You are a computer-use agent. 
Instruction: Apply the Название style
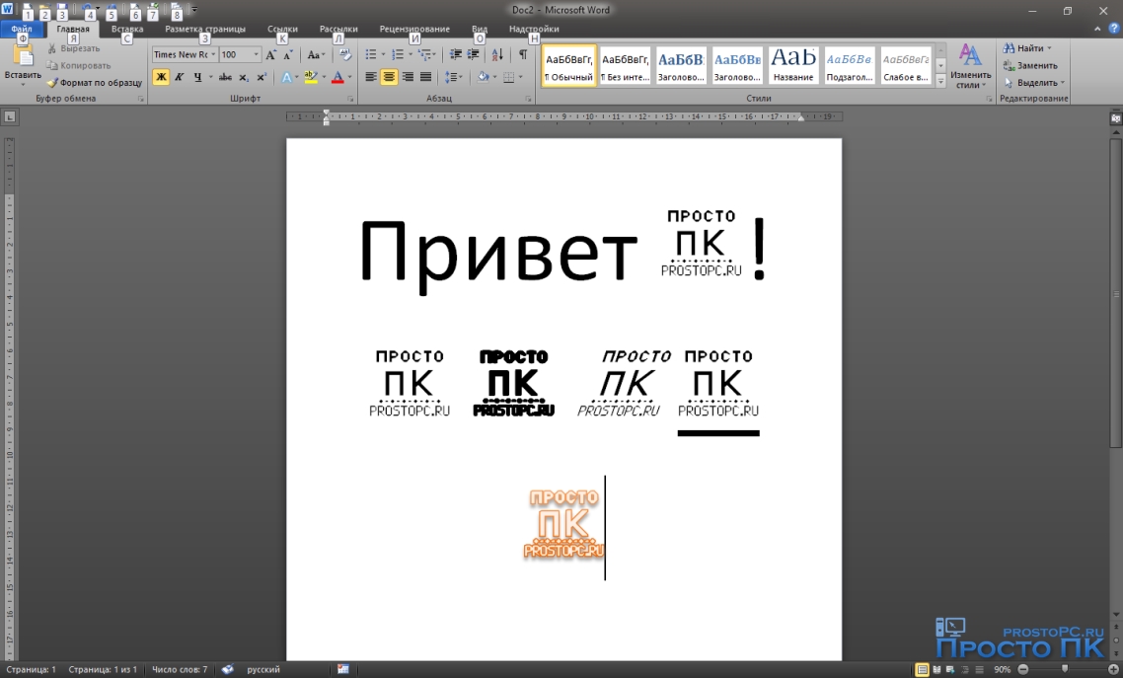pos(793,66)
